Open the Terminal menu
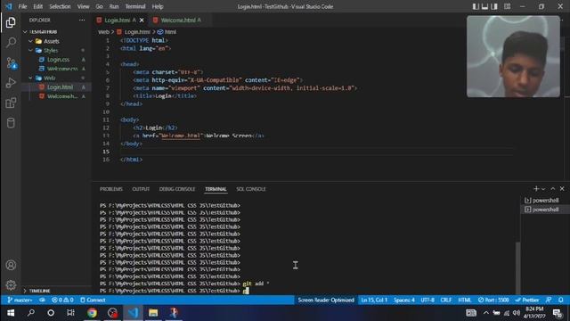Viewport: 570px width, 321px height. pyautogui.click(x=134, y=6)
